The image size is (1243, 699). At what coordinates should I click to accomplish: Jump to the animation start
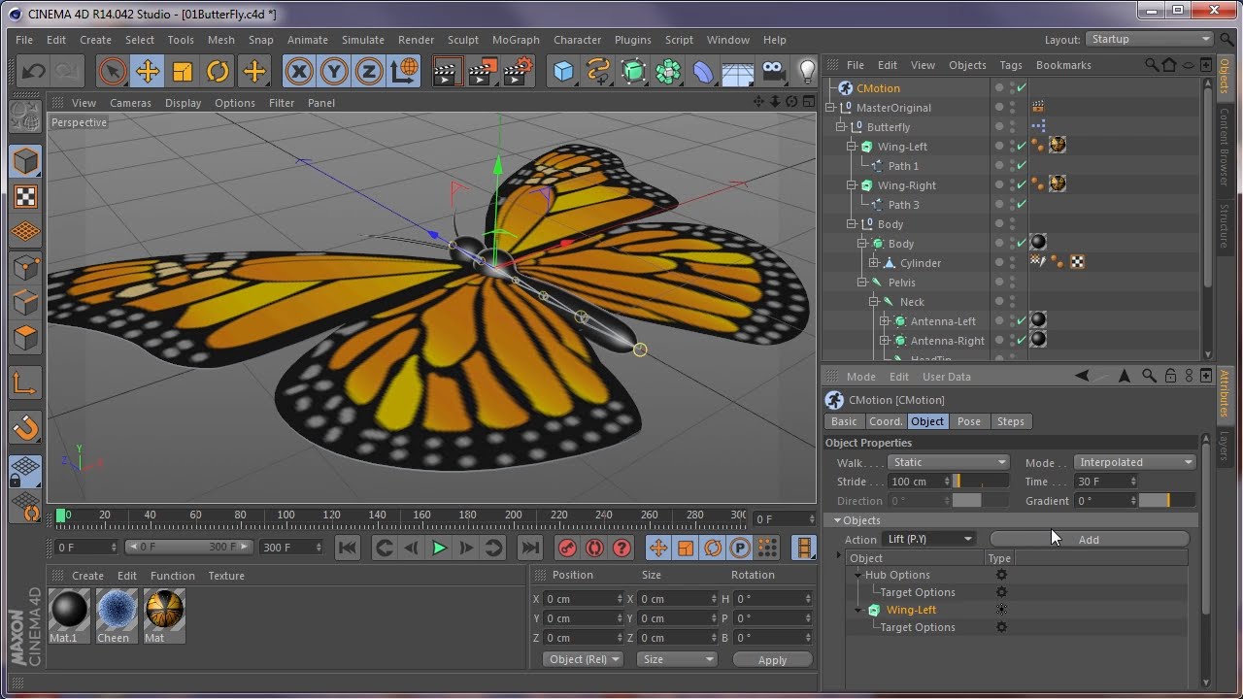[348, 549]
